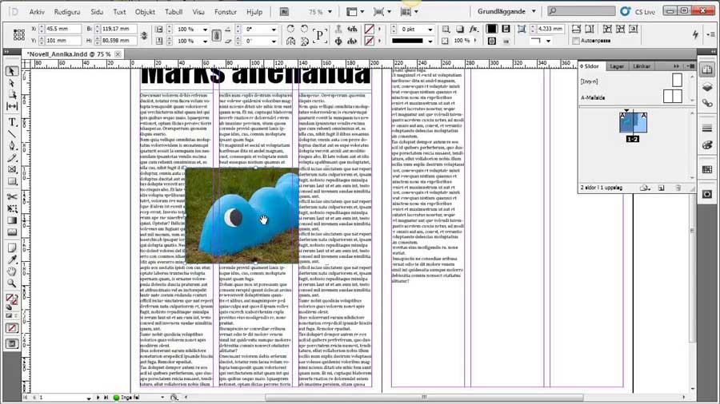This screenshot has width=720, height=404.
Task: Click the search field in application bar
Action: [582, 11]
